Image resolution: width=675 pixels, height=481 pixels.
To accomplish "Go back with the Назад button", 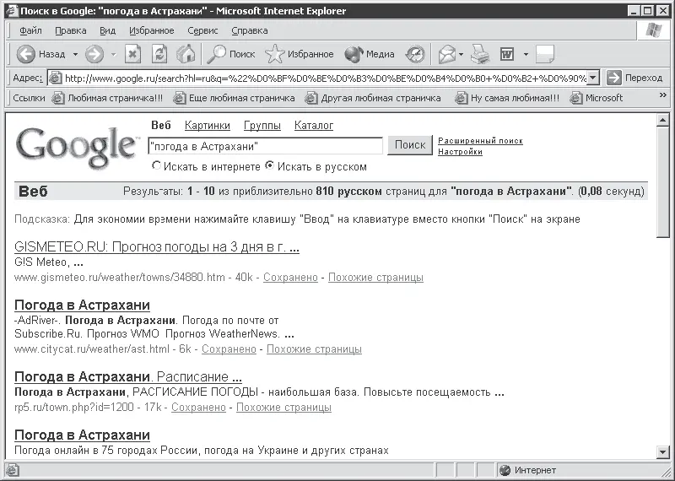I will 41,54.
